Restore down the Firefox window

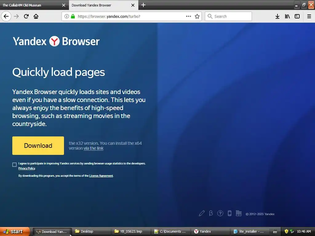coord(304,5)
